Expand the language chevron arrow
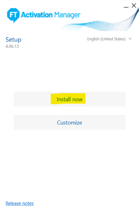Screen dimensions: 139x213 point(130,39)
